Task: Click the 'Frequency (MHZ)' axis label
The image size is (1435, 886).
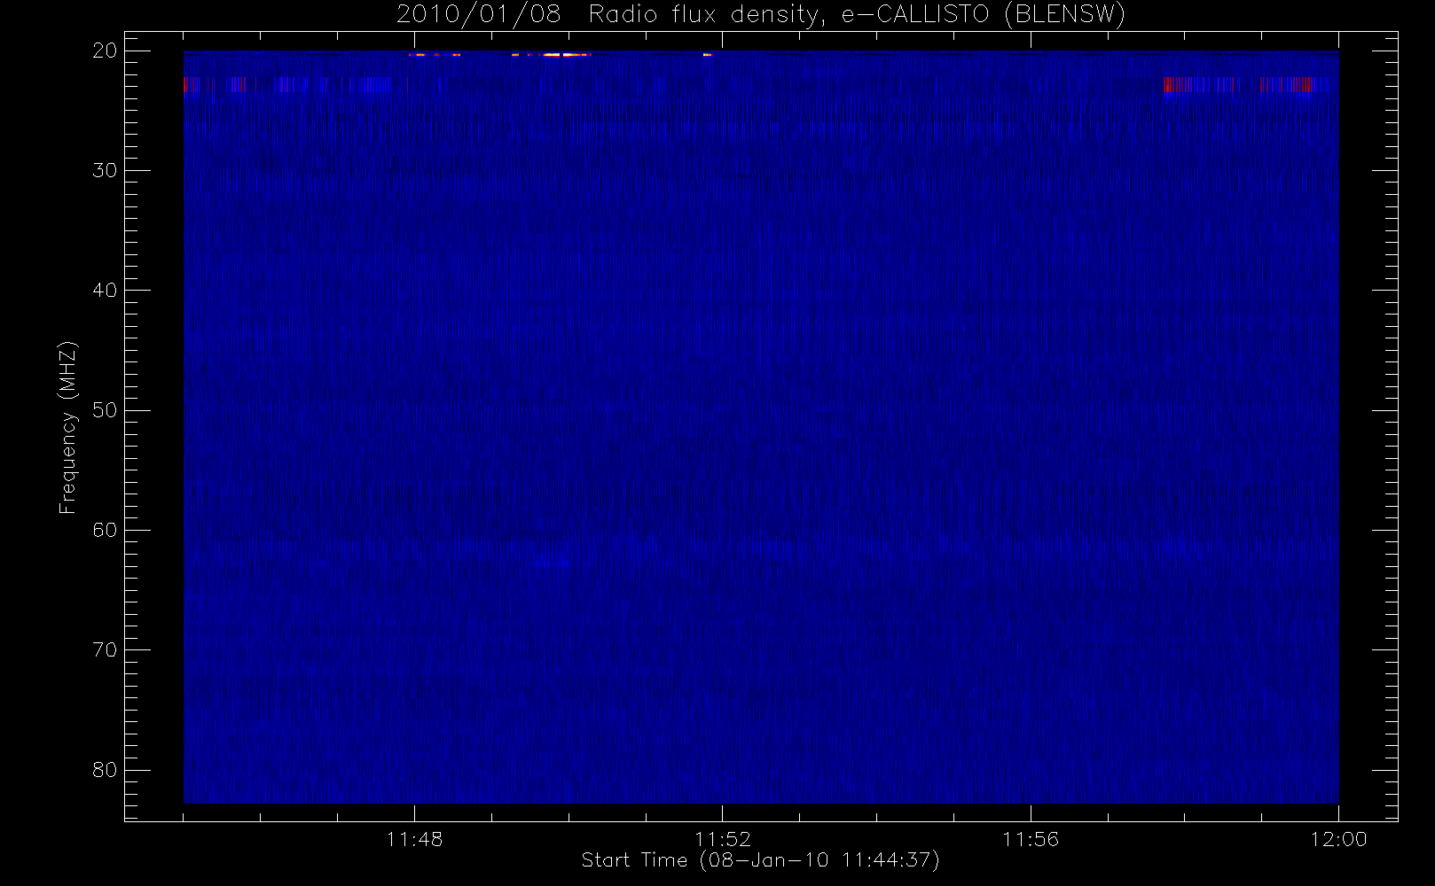Action: tap(67, 427)
